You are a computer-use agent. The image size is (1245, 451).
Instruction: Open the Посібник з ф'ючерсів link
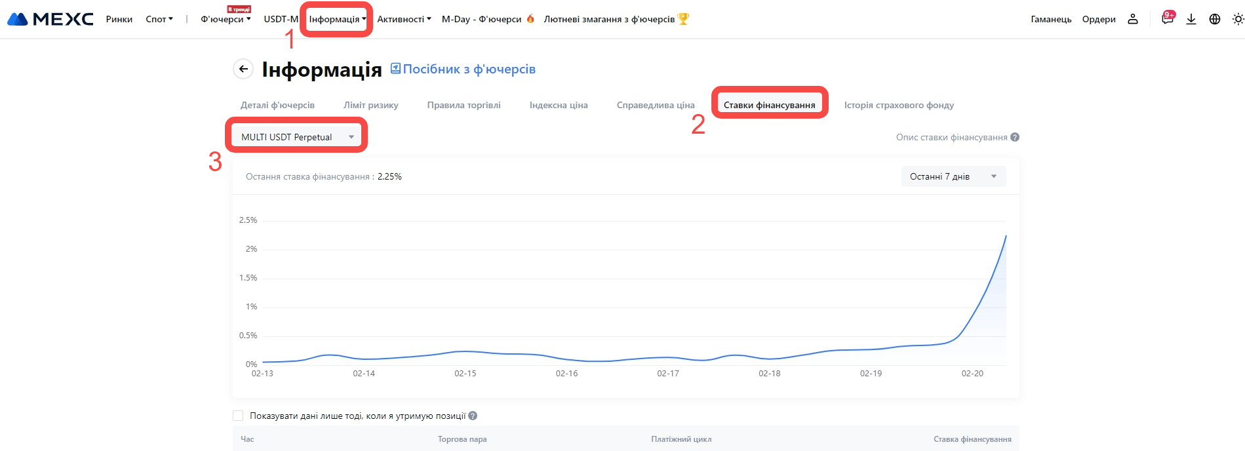click(463, 69)
